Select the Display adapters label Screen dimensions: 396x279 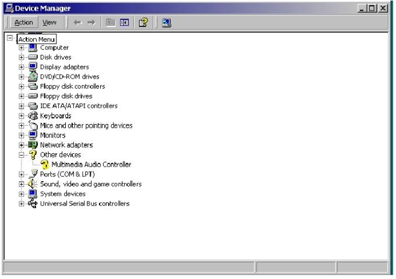[65, 67]
